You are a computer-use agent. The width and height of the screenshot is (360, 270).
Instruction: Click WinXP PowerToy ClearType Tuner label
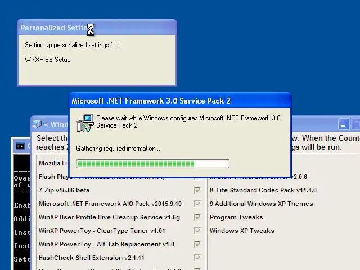click(x=102, y=231)
